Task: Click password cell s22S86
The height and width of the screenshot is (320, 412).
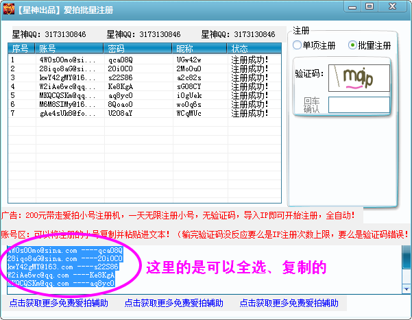Action: point(121,77)
